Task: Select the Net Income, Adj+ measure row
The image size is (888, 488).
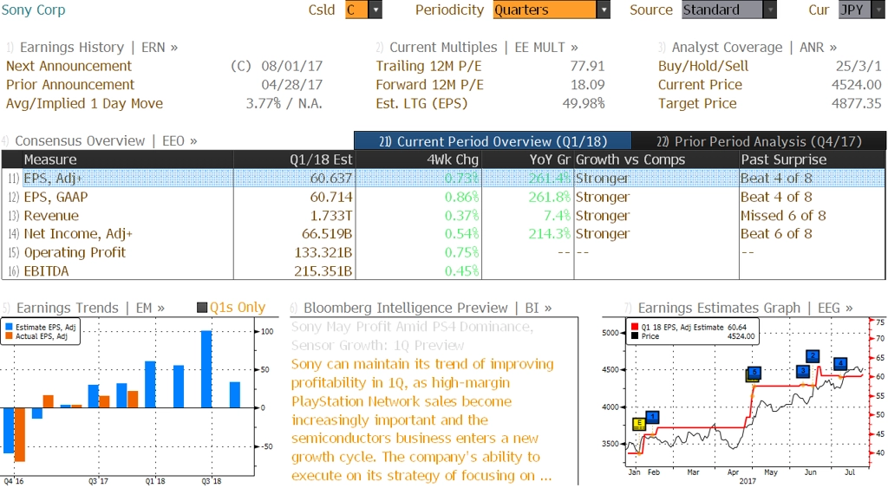Action: [x=443, y=234]
